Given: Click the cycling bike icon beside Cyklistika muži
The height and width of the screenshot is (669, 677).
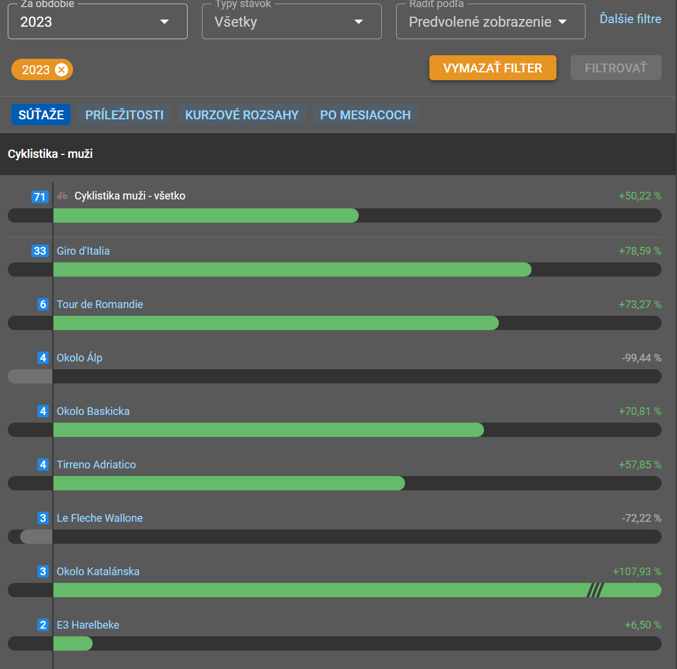Looking at the screenshot, I should pyautogui.click(x=62, y=196).
